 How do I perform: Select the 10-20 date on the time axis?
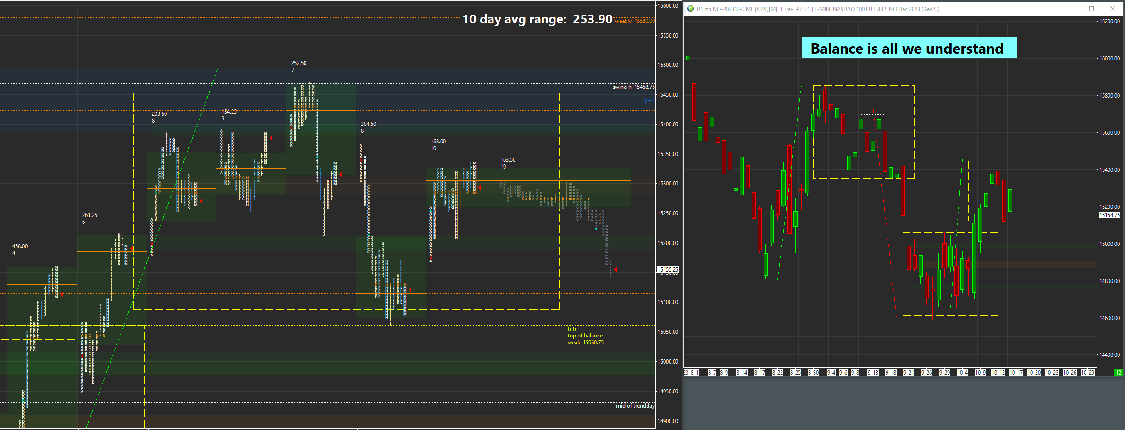[1034, 373]
